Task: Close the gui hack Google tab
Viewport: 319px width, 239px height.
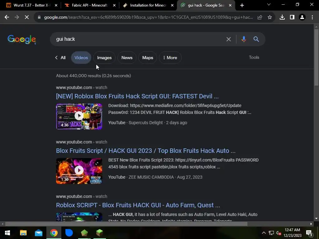Action: [230, 5]
